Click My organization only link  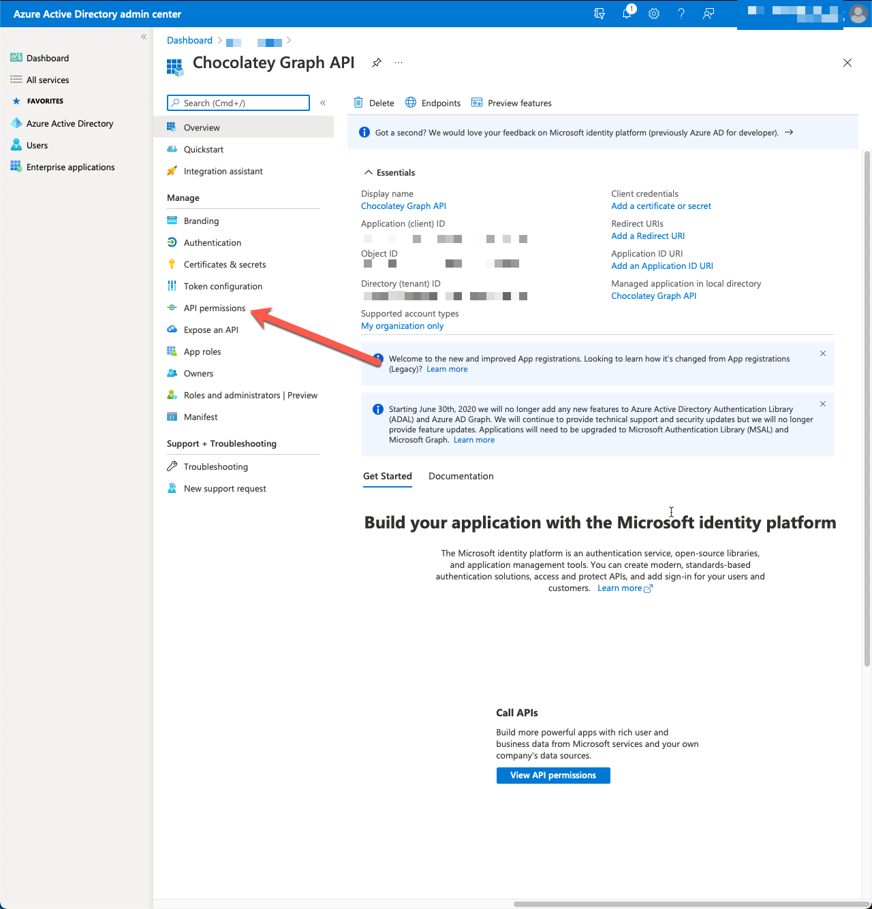coord(402,325)
